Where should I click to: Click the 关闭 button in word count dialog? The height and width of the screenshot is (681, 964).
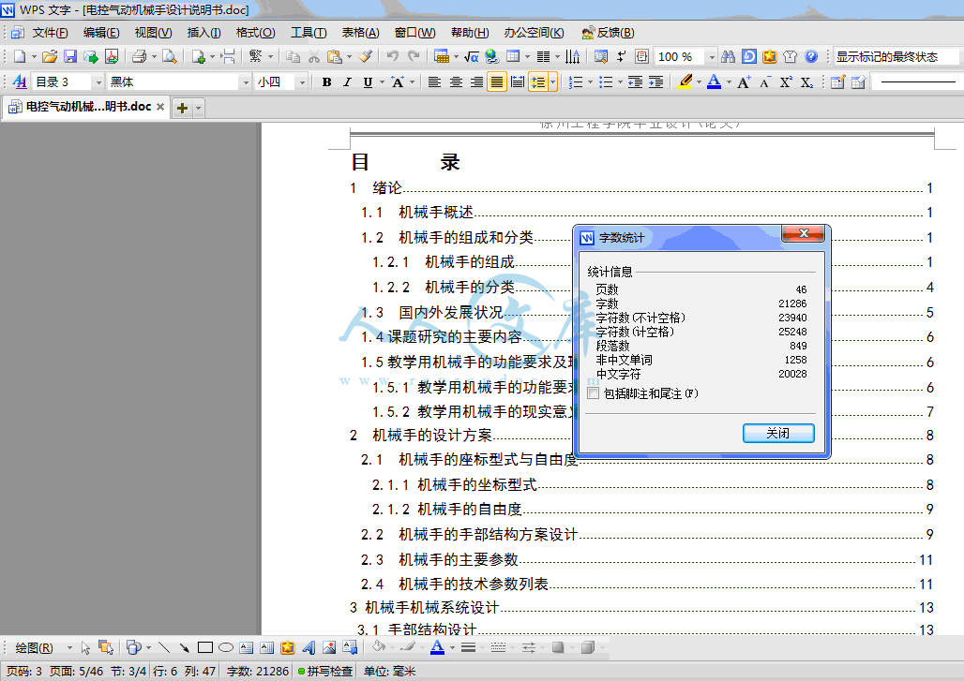pos(778,433)
